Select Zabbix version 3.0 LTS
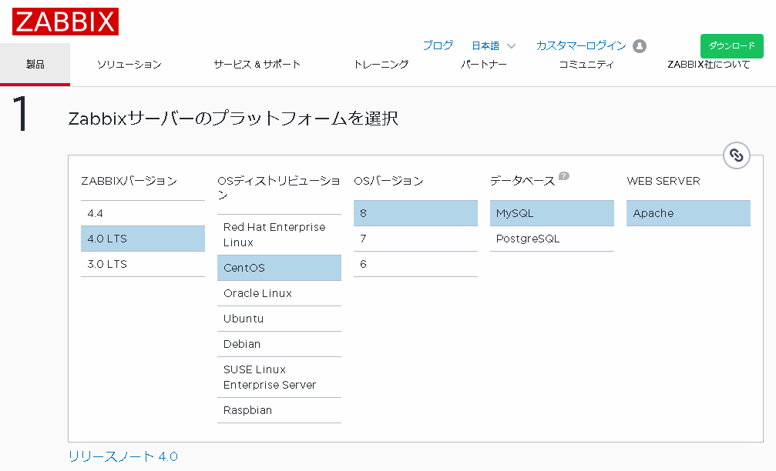This screenshot has width=776, height=471. click(143, 264)
